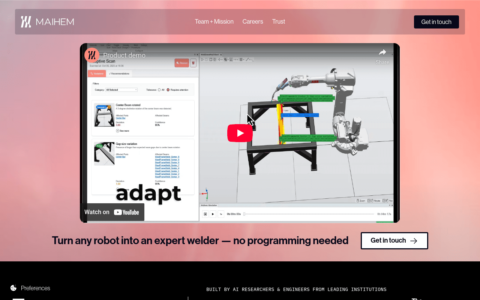Screen dimensions: 480x300
Task: Click Get in touch button below the video
Action: [394, 241]
